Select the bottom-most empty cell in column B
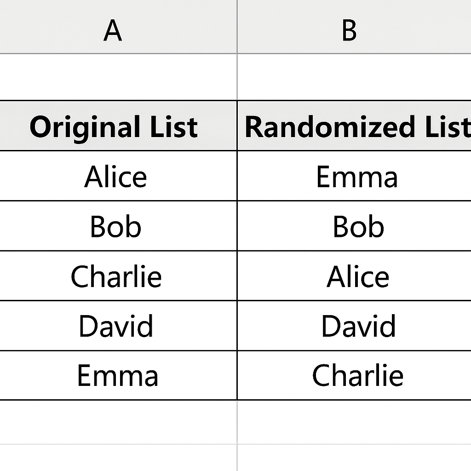471x471 pixels. 354,458
